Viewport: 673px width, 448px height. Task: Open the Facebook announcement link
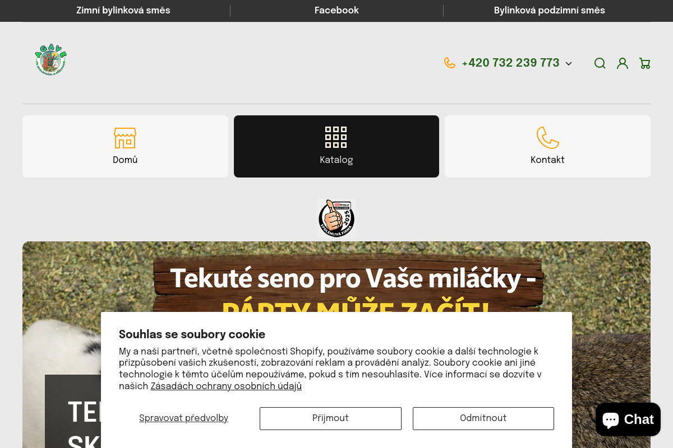coord(336,11)
